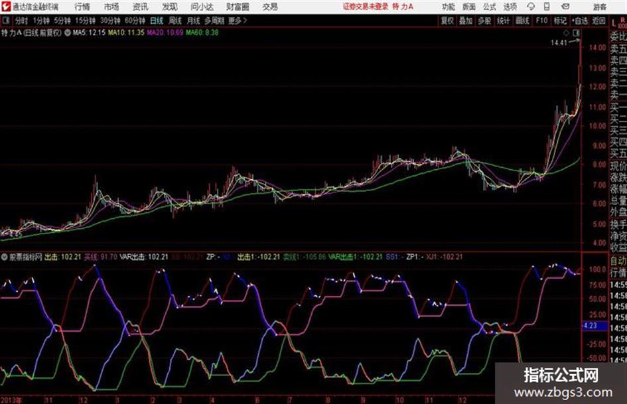Select 日线 daily period

point(157,21)
